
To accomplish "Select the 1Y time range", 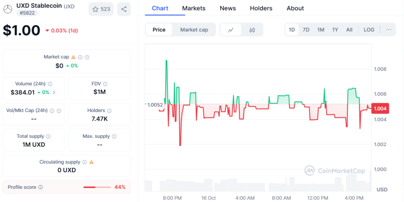I will [335, 30].
